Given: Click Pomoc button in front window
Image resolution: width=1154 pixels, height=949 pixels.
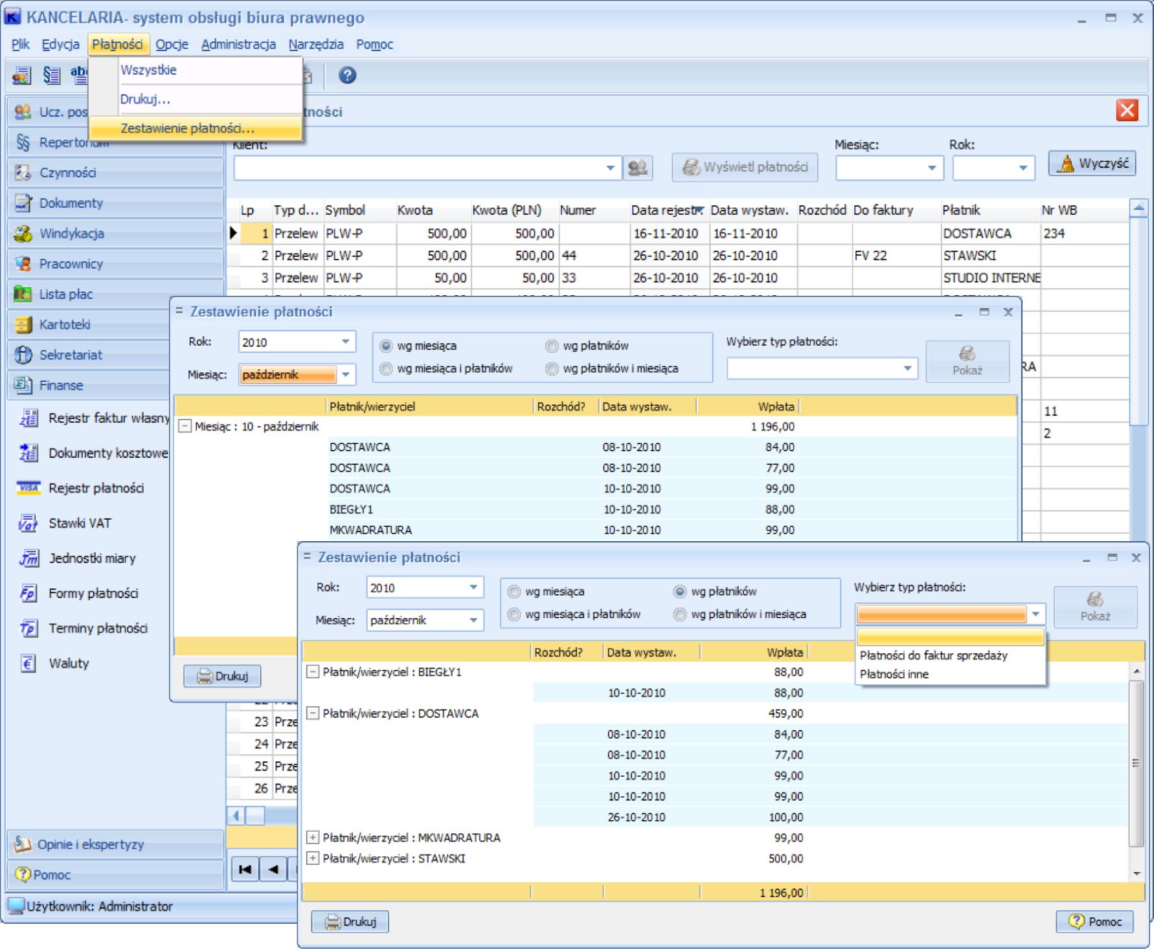Looking at the screenshot, I should click(x=1094, y=921).
